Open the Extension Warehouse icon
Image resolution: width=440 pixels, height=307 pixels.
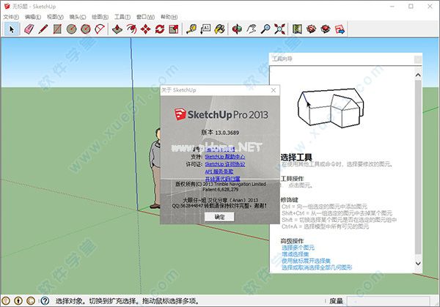(x=326, y=29)
